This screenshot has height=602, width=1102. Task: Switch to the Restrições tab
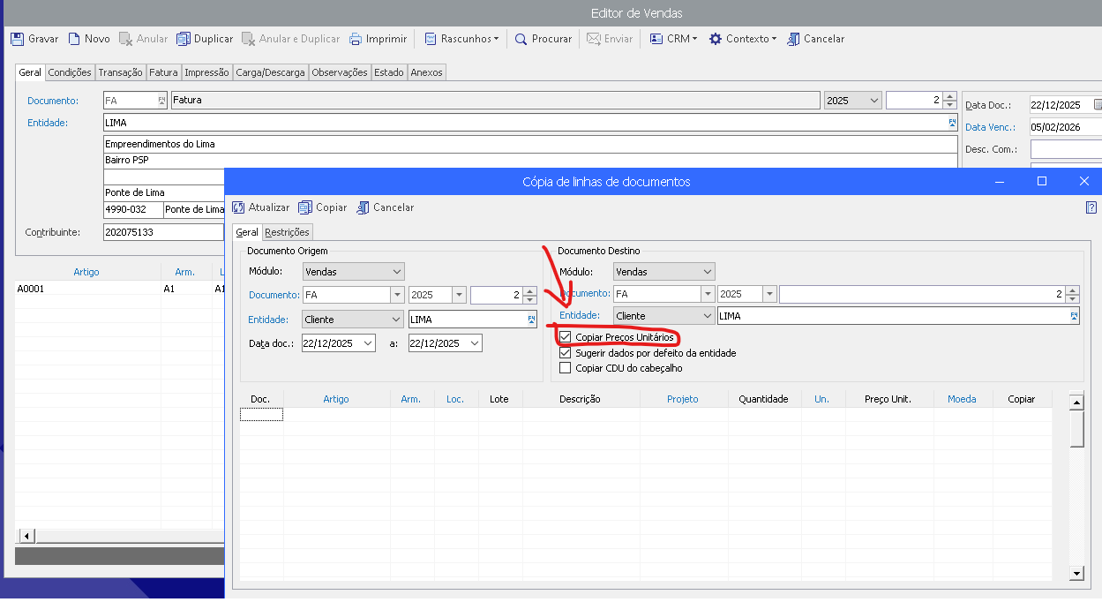[288, 232]
